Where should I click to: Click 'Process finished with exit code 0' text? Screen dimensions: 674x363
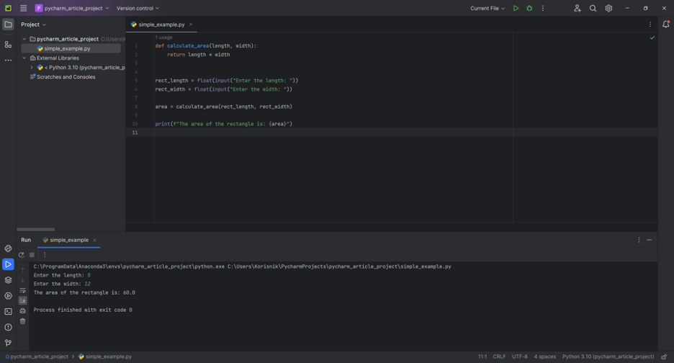coord(83,310)
